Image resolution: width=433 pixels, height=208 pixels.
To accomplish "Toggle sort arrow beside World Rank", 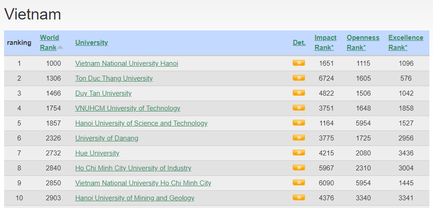I will [x=60, y=47].
